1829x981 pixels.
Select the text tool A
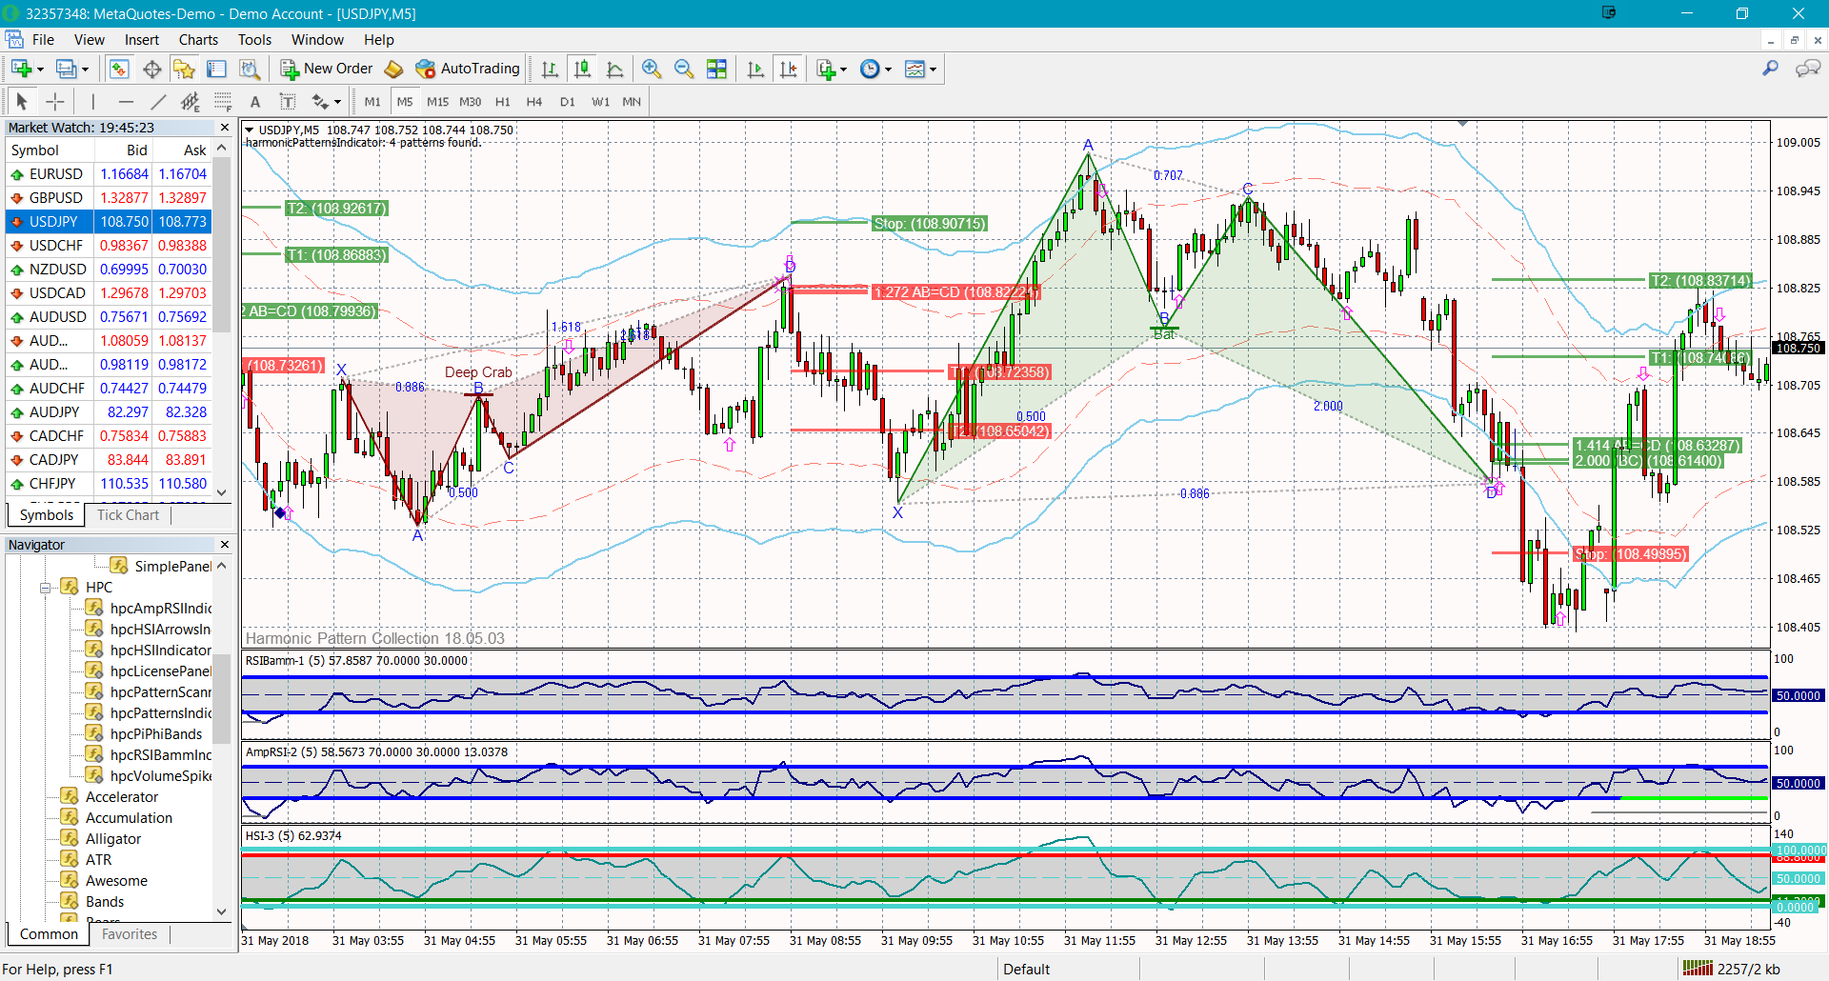tap(255, 101)
